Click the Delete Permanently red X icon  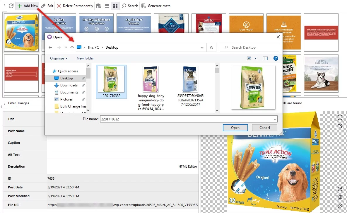coord(59,6)
